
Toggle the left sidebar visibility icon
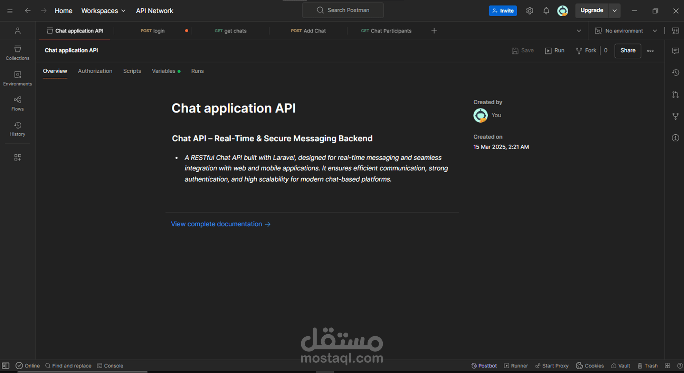[6, 366]
